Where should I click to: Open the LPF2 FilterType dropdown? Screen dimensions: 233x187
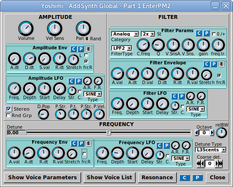(x=122, y=48)
